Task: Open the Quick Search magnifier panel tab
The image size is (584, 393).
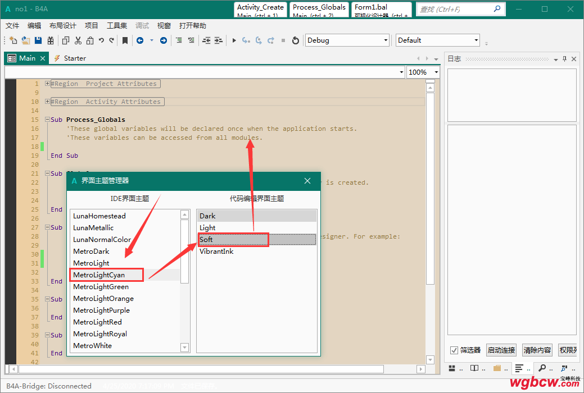Action: pyautogui.click(x=542, y=368)
